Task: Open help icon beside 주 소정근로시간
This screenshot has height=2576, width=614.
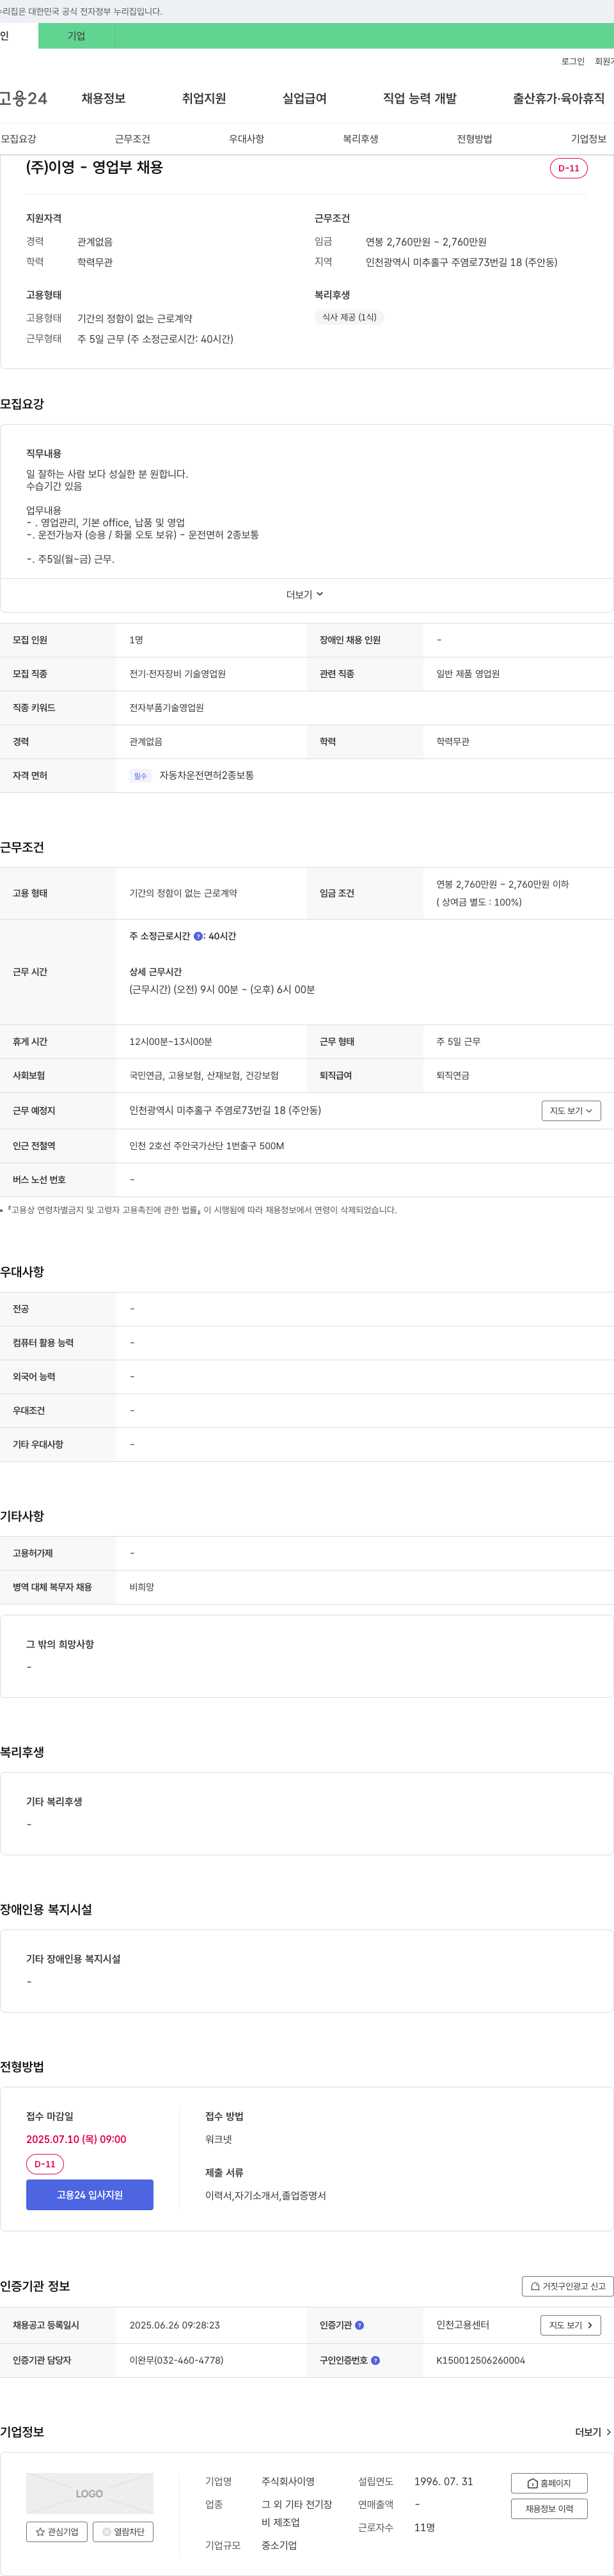Action: coord(198,936)
